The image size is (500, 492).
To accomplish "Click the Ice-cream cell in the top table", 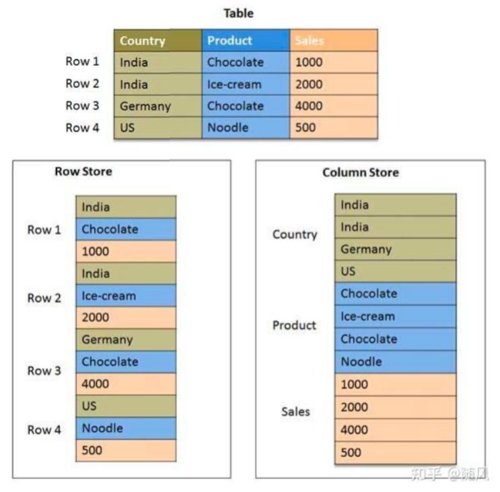I will (x=246, y=85).
